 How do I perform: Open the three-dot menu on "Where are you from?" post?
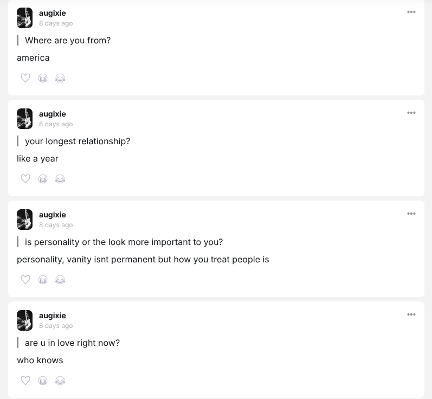[x=411, y=12]
